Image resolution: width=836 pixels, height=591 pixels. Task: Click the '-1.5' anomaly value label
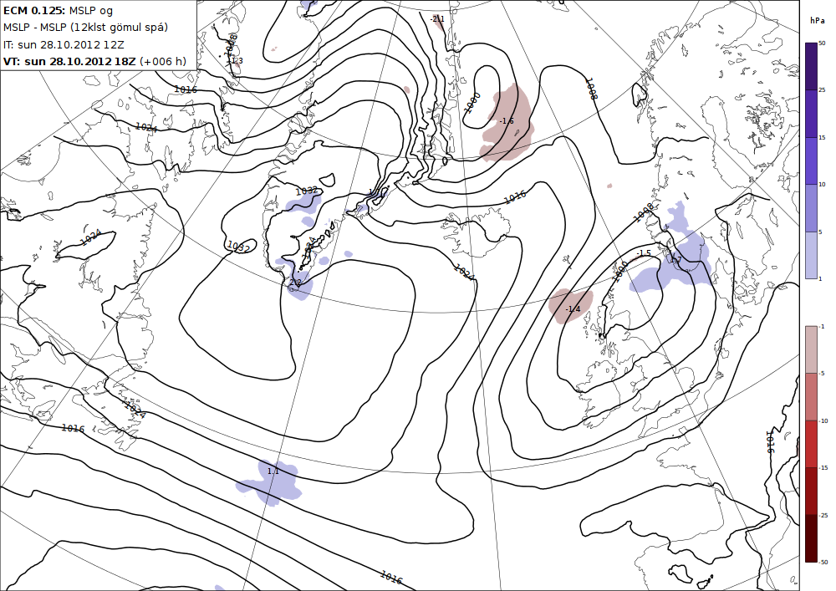pyautogui.click(x=644, y=253)
